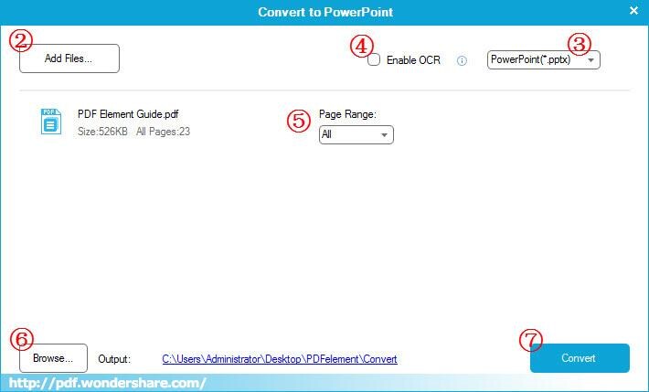Start conversion with Convert button
Viewport: 649px width, 392px height.
[580, 358]
